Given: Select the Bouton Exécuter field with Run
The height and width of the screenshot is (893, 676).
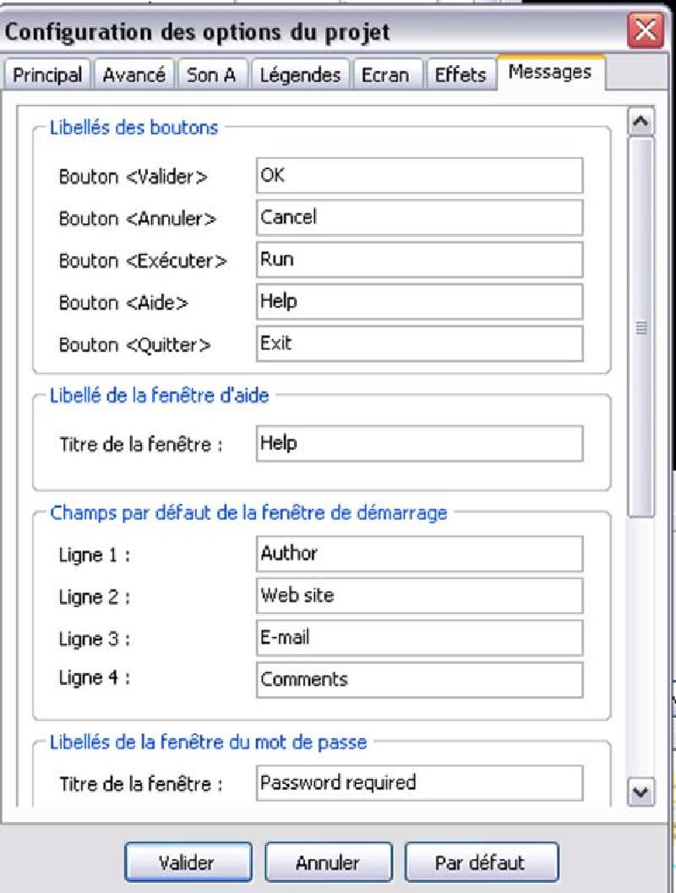Looking at the screenshot, I should click(x=419, y=260).
